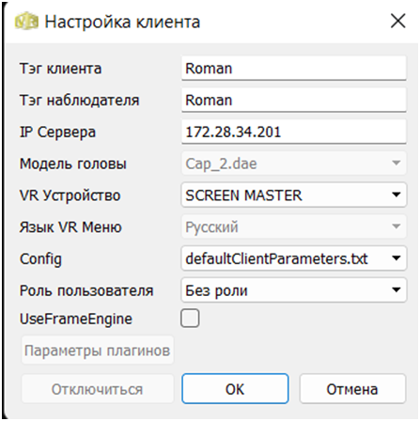Close the Настройка клиента dialog
420x421 pixels.
[x=397, y=22]
